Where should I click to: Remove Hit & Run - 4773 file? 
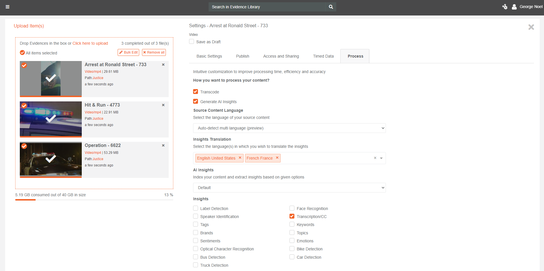click(x=163, y=105)
